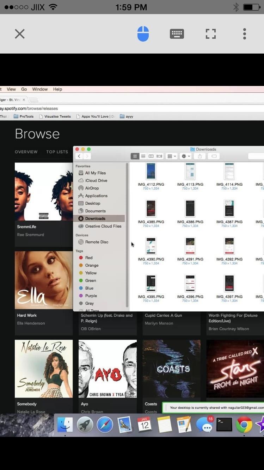The height and width of the screenshot is (470, 264).
Task: Select AirDrop in Finder sidebar
Action: point(92,188)
